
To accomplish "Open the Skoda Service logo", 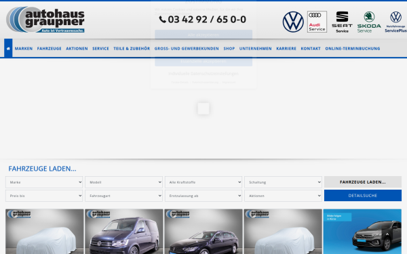I will [369, 22].
